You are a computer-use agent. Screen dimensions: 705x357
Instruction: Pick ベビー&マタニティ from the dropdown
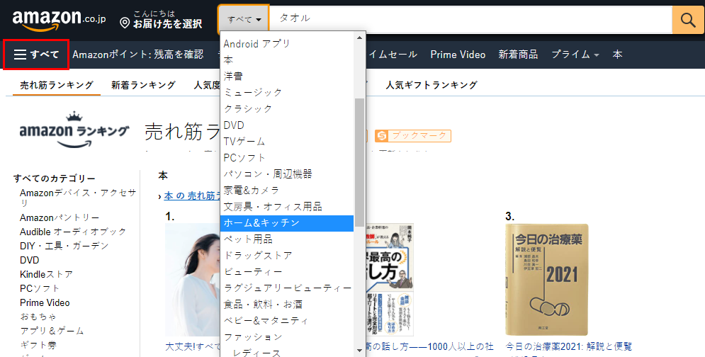tap(287, 321)
